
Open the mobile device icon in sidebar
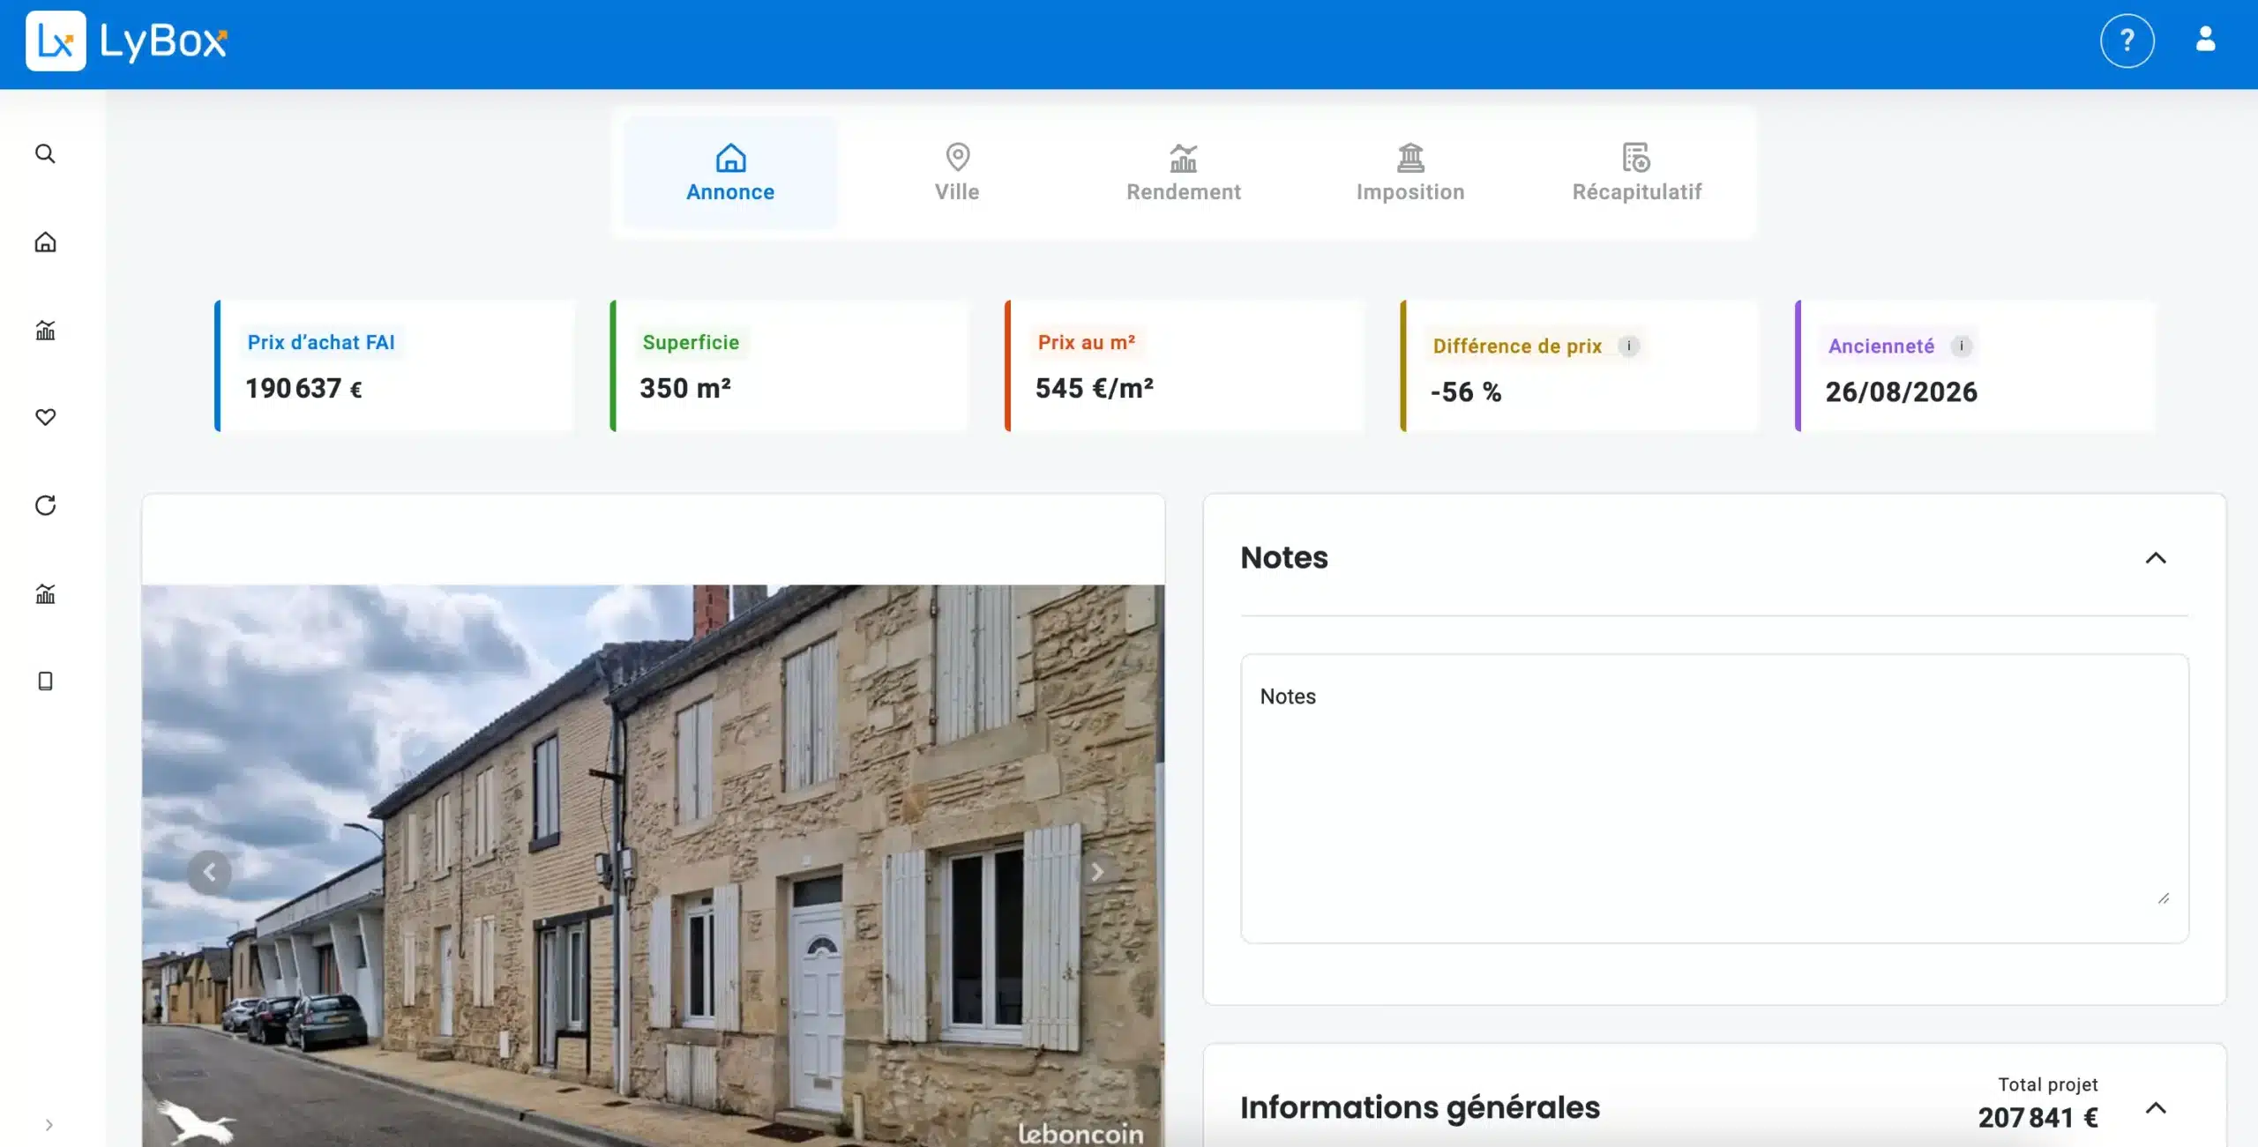tap(45, 681)
